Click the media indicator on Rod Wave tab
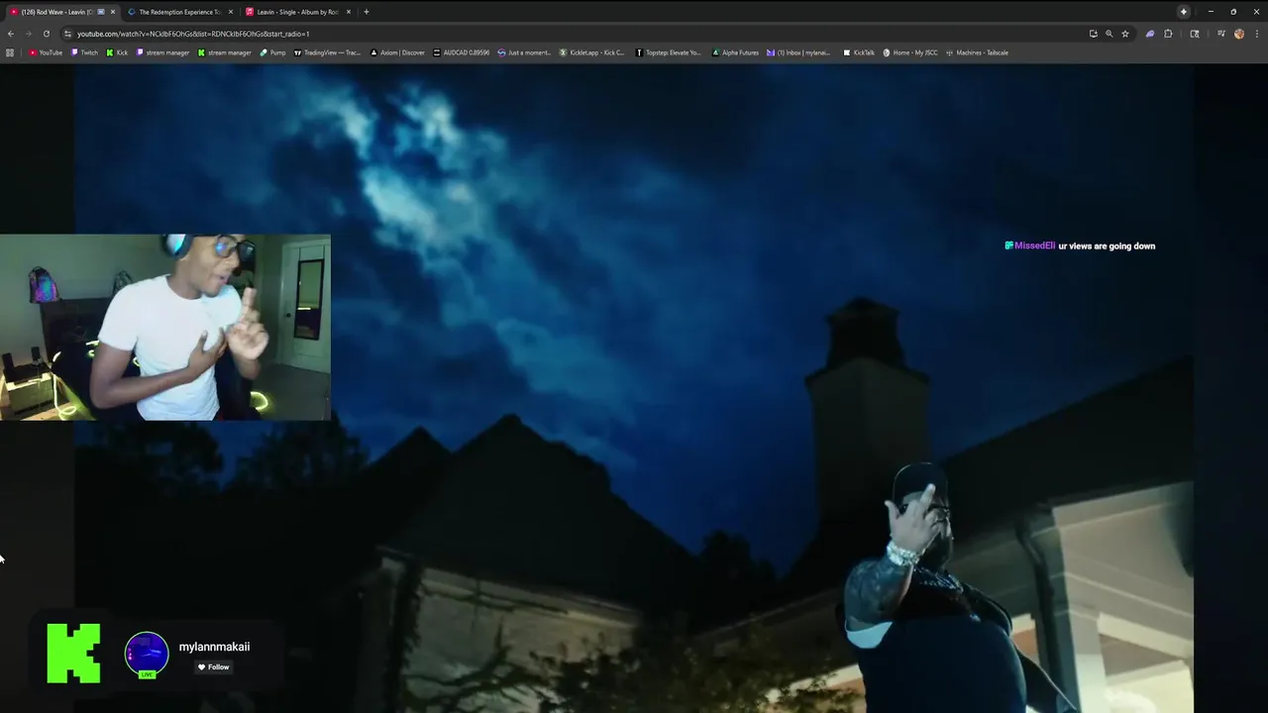Screen dimensions: 1268x713 point(101,12)
